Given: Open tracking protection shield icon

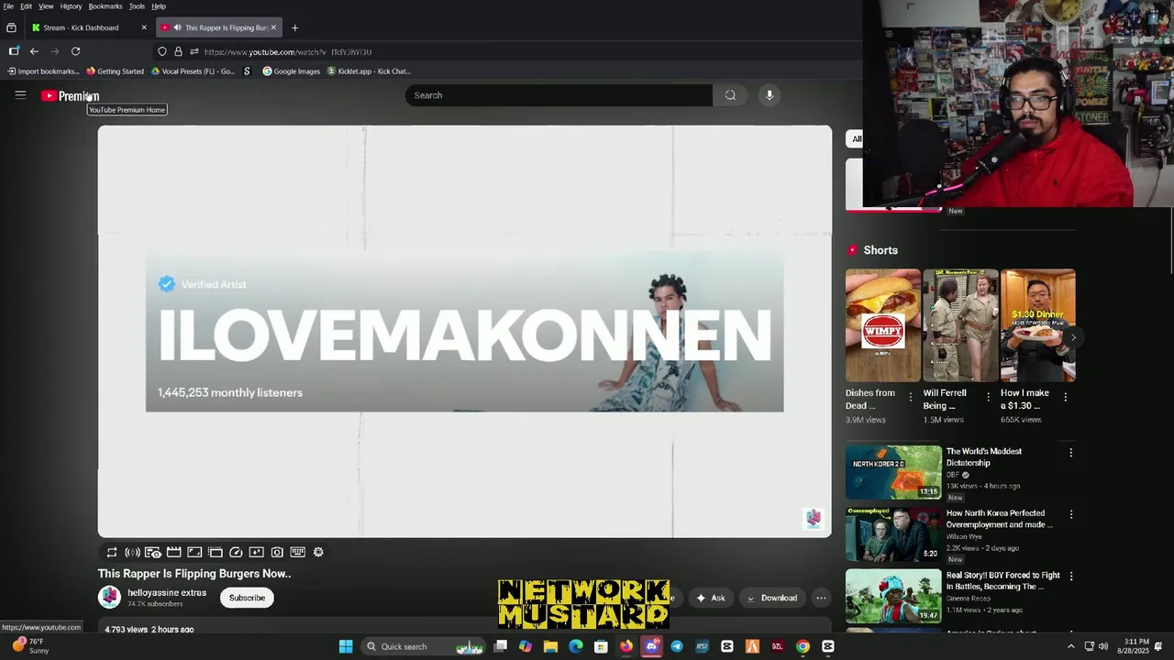Looking at the screenshot, I should tap(162, 51).
